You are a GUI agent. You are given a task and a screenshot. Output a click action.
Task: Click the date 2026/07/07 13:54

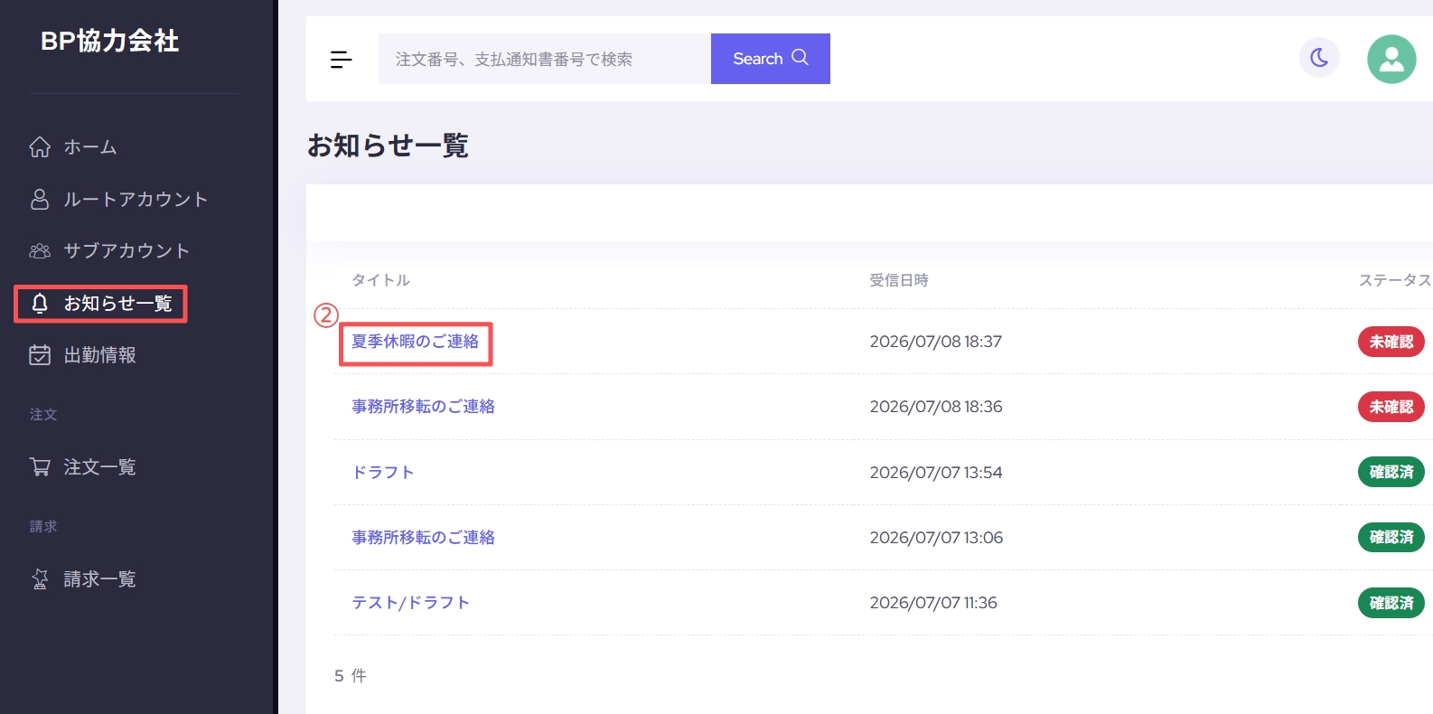click(936, 473)
